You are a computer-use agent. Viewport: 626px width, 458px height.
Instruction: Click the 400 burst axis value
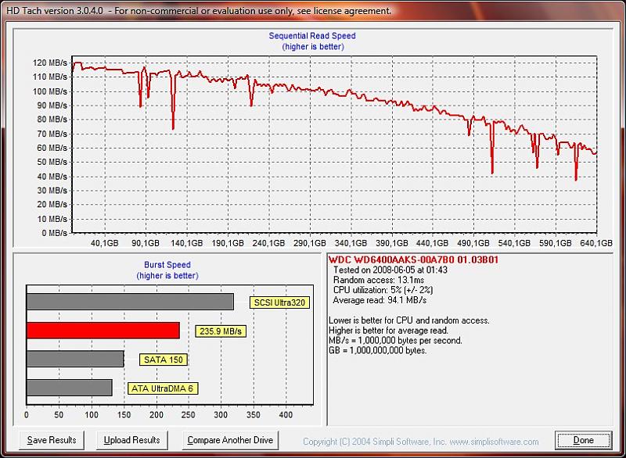coord(286,414)
